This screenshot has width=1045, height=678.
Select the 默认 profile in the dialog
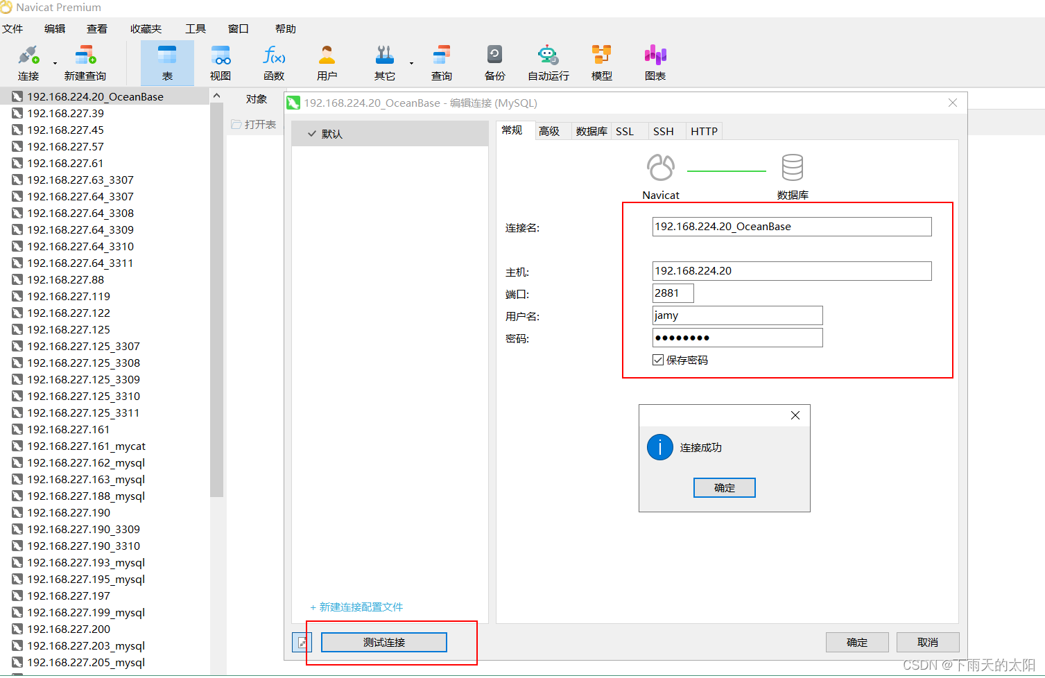(390, 134)
